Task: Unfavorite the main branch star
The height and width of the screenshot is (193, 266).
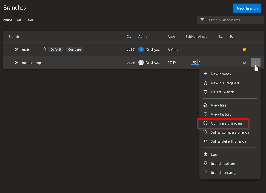Action: click(x=244, y=49)
